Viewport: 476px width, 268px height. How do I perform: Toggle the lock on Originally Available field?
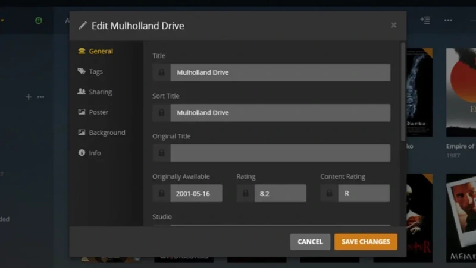tap(161, 193)
